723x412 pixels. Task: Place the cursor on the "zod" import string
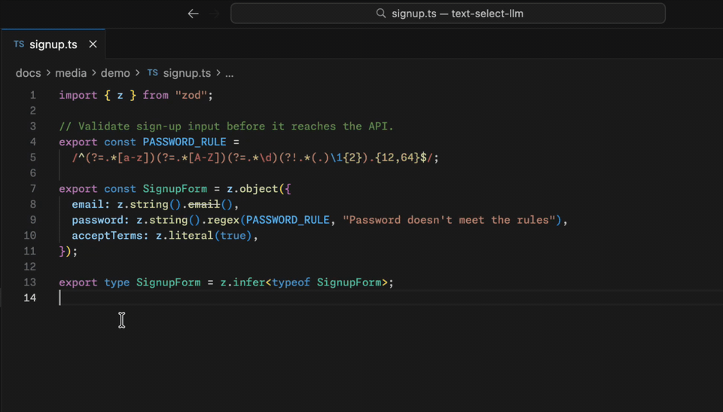pos(191,95)
